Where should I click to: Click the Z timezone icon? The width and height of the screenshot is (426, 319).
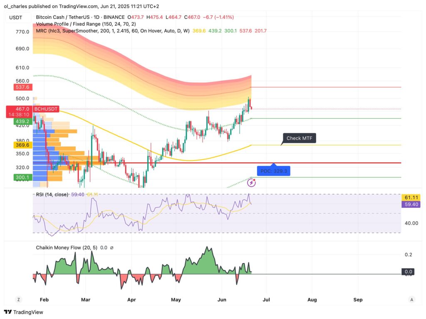tap(19, 299)
